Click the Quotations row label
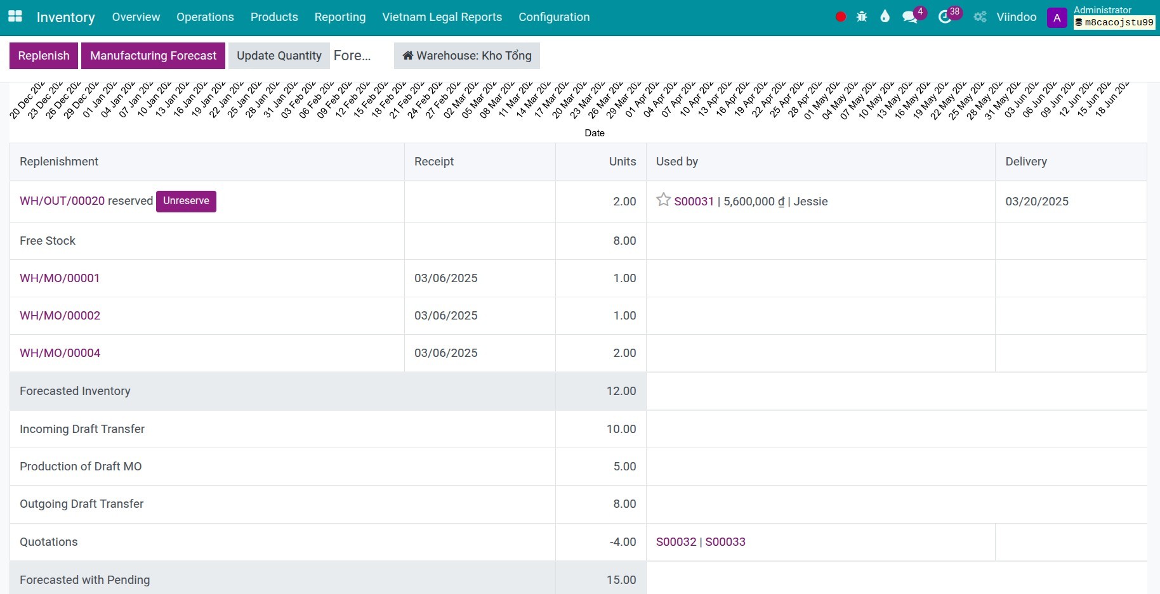 click(x=49, y=542)
